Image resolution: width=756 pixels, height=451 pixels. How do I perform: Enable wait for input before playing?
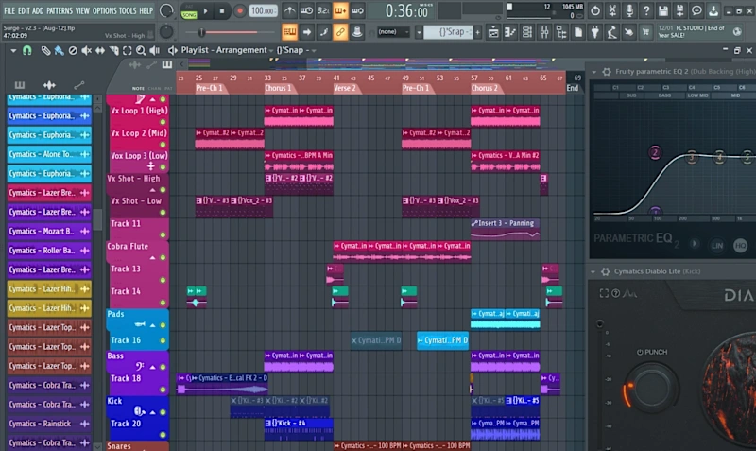[x=306, y=10]
